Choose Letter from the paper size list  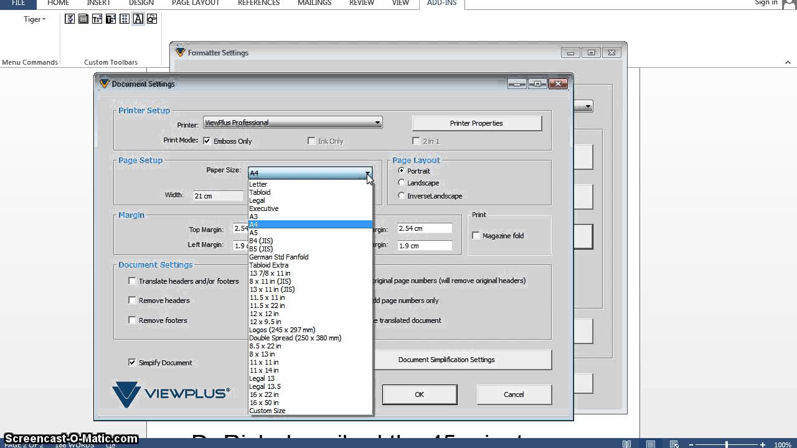pos(310,184)
